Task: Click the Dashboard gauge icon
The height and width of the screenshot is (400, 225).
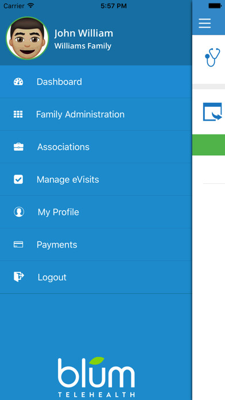Action: 18,82
